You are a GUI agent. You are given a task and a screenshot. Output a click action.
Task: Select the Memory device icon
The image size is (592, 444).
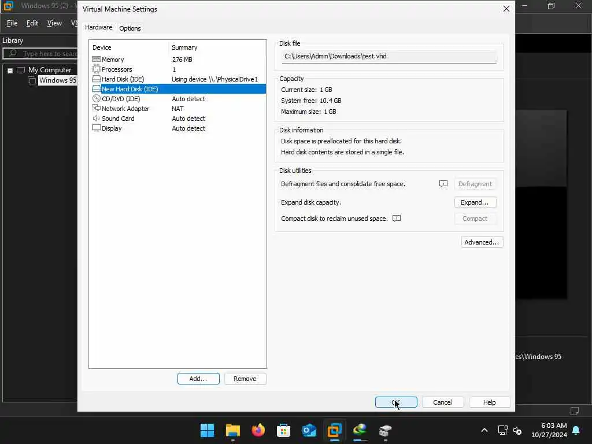97,60
